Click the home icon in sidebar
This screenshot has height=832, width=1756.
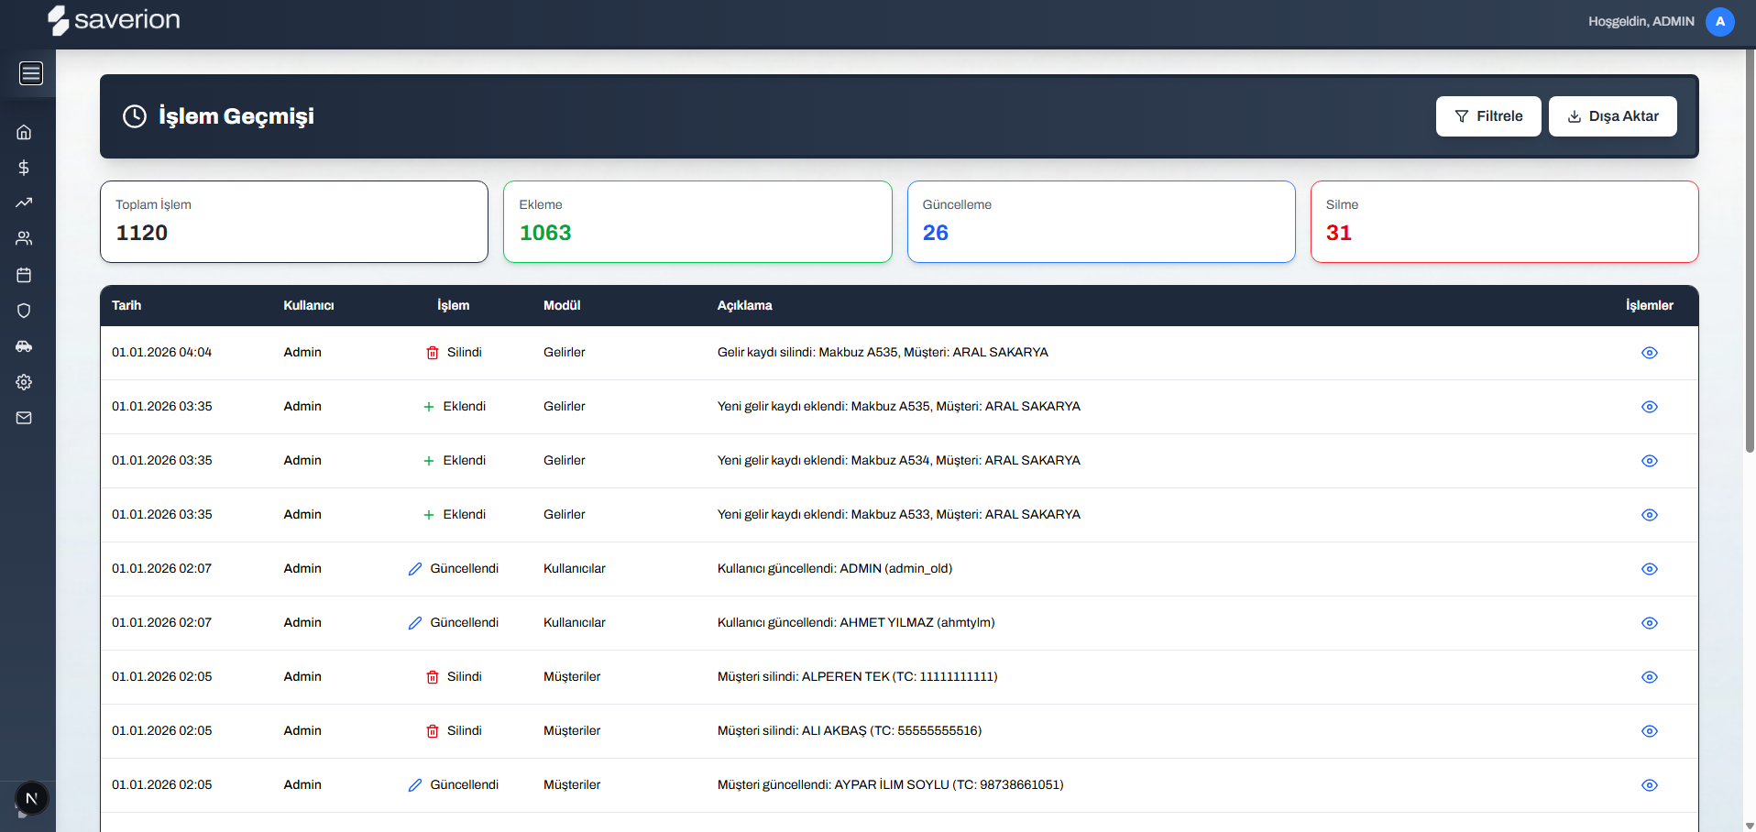24,132
